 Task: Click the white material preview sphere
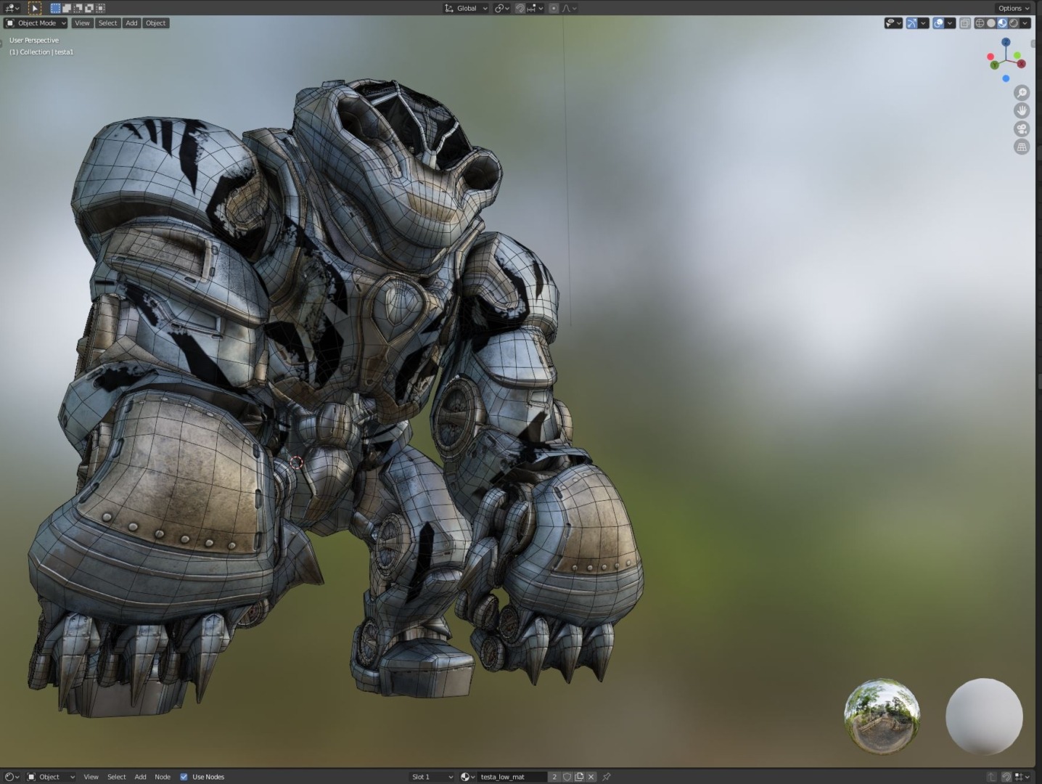[x=984, y=716]
